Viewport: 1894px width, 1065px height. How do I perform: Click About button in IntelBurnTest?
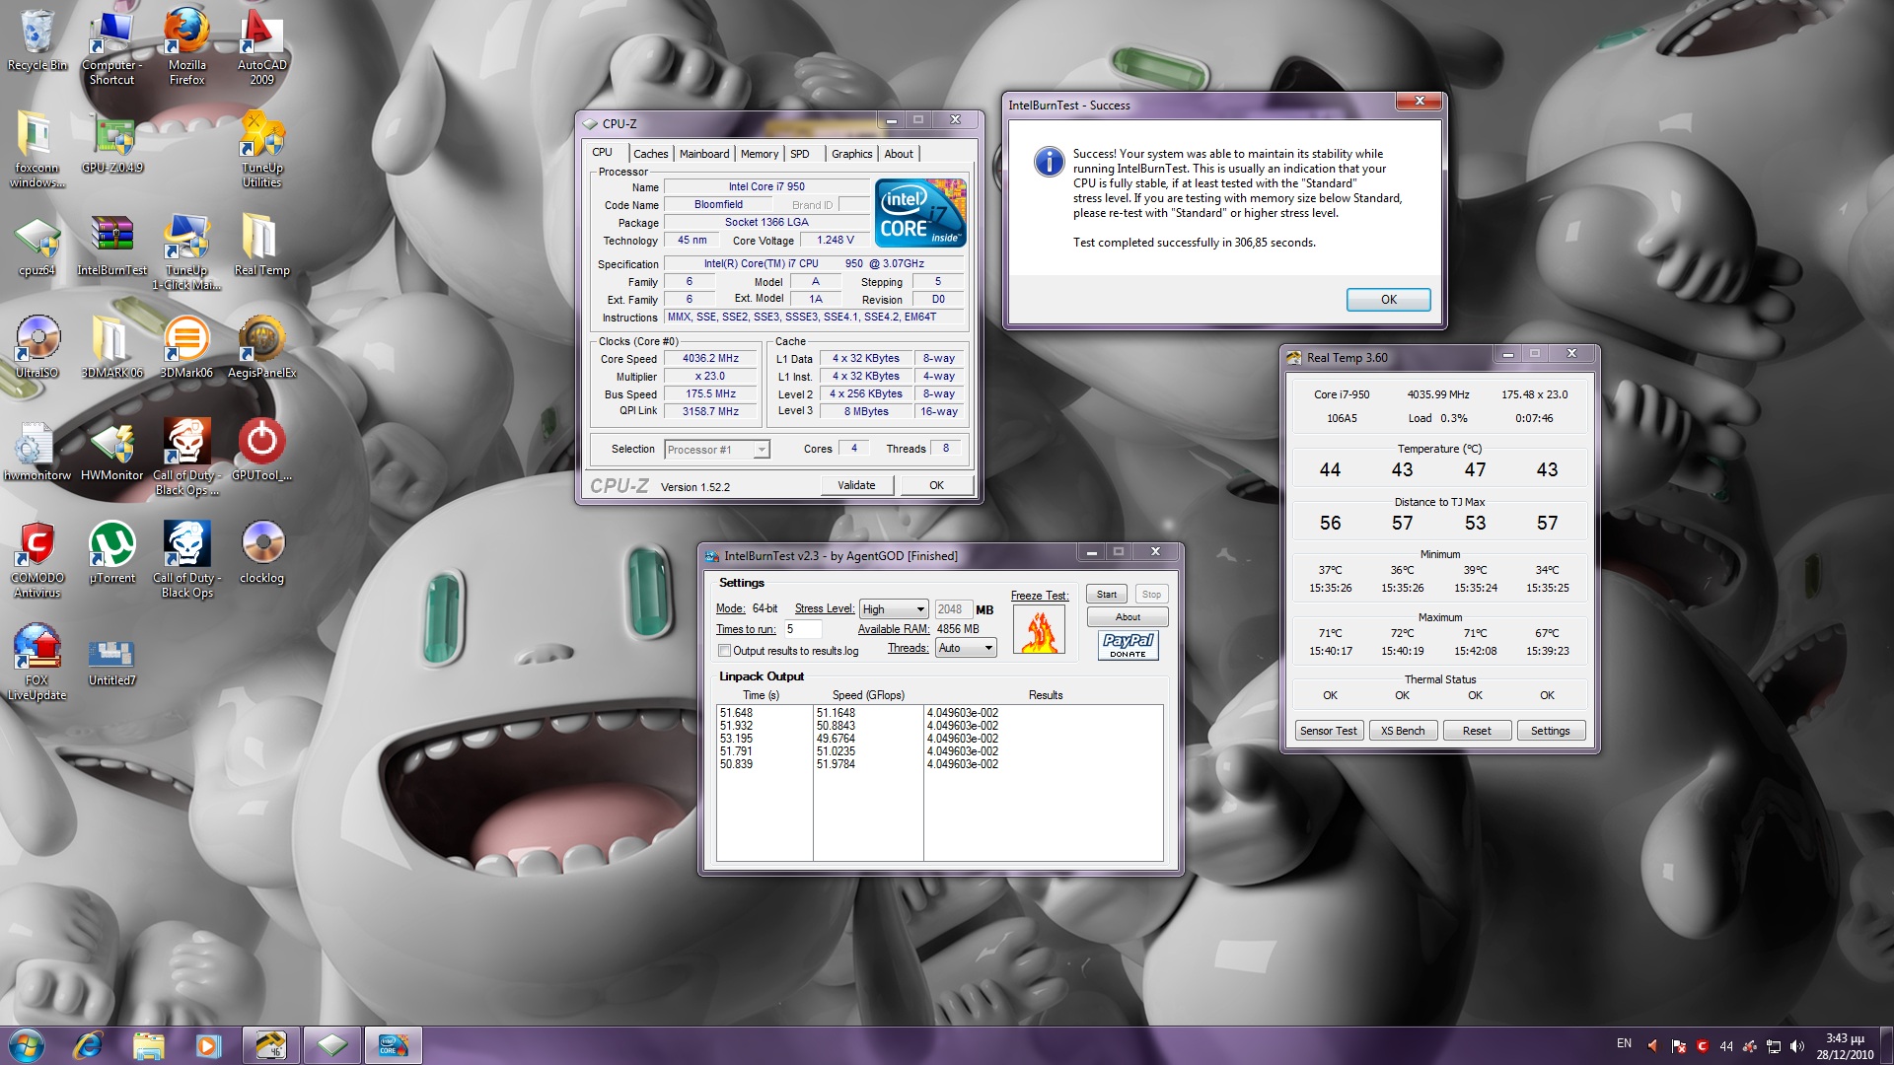click(1128, 617)
